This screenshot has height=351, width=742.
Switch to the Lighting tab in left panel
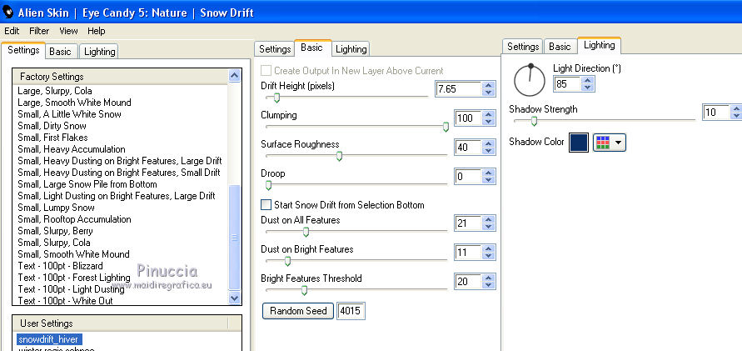99,52
